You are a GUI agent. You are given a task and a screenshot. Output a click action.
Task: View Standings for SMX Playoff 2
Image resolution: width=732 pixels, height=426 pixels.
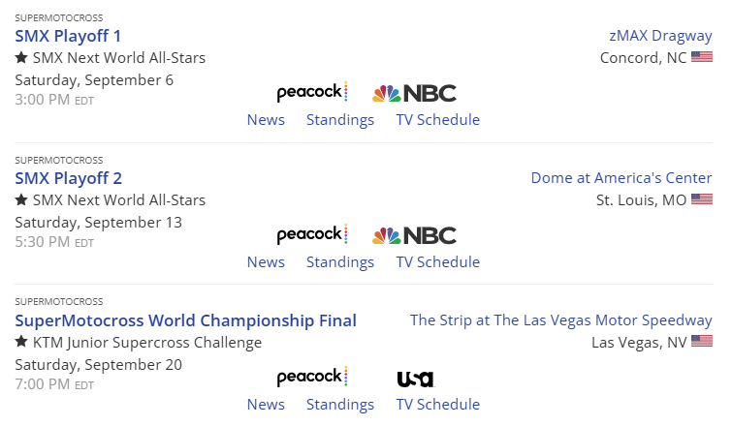(x=340, y=262)
